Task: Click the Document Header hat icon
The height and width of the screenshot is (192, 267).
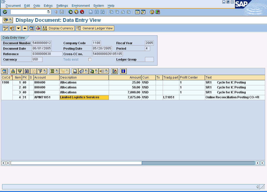Action: 38,28
